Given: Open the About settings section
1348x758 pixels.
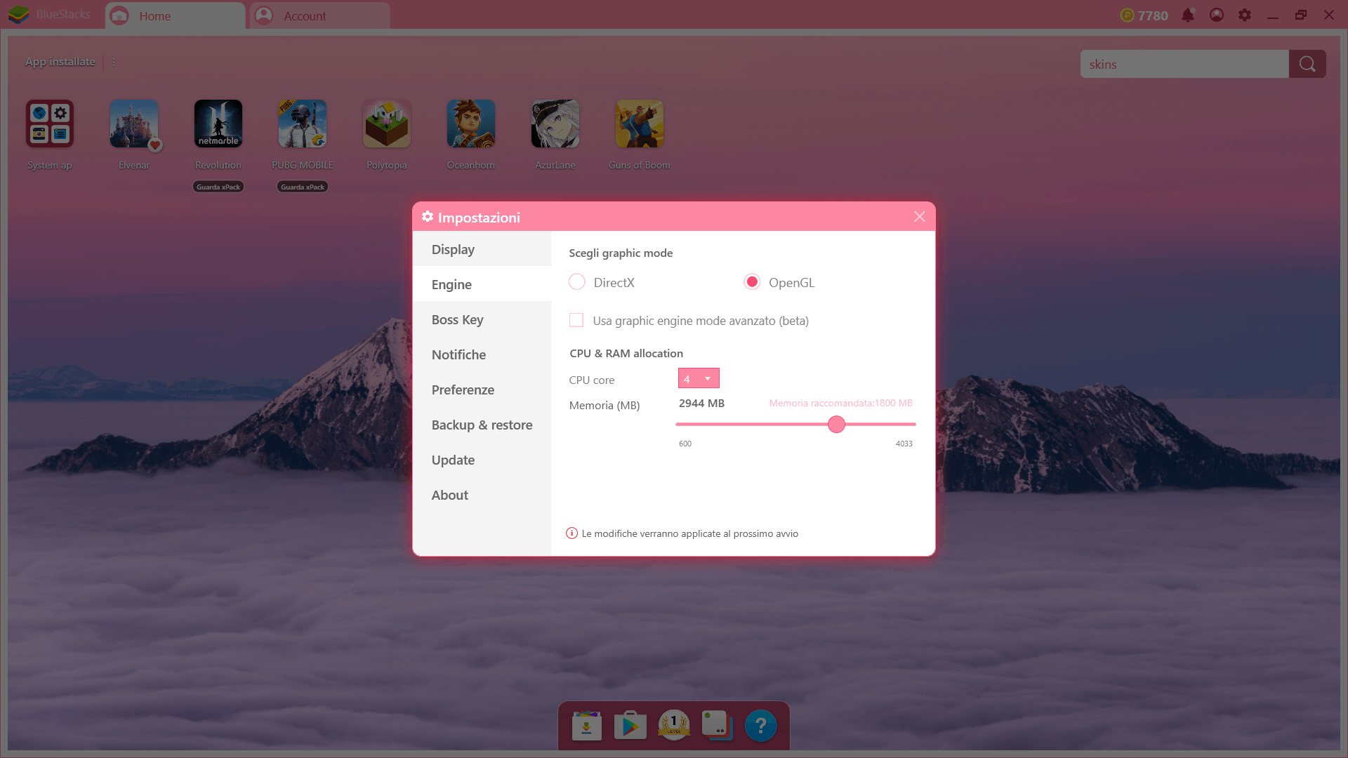Looking at the screenshot, I should (482, 495).
